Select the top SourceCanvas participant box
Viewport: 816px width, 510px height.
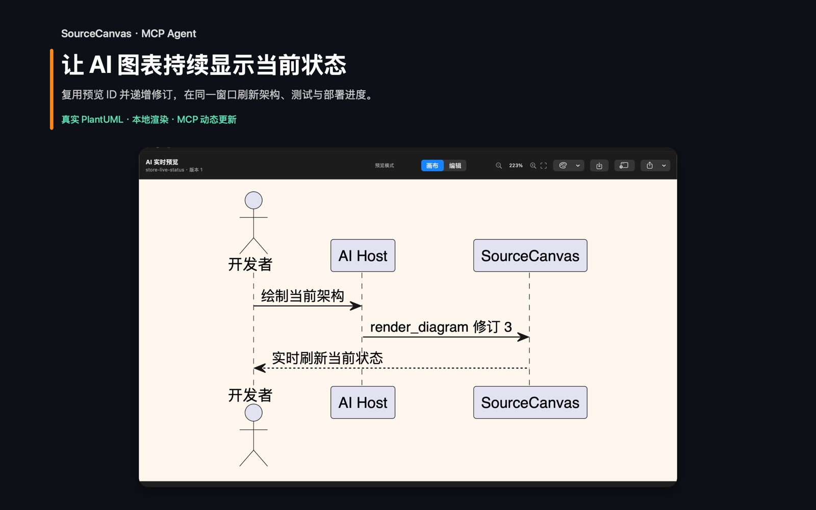(530, 256)
